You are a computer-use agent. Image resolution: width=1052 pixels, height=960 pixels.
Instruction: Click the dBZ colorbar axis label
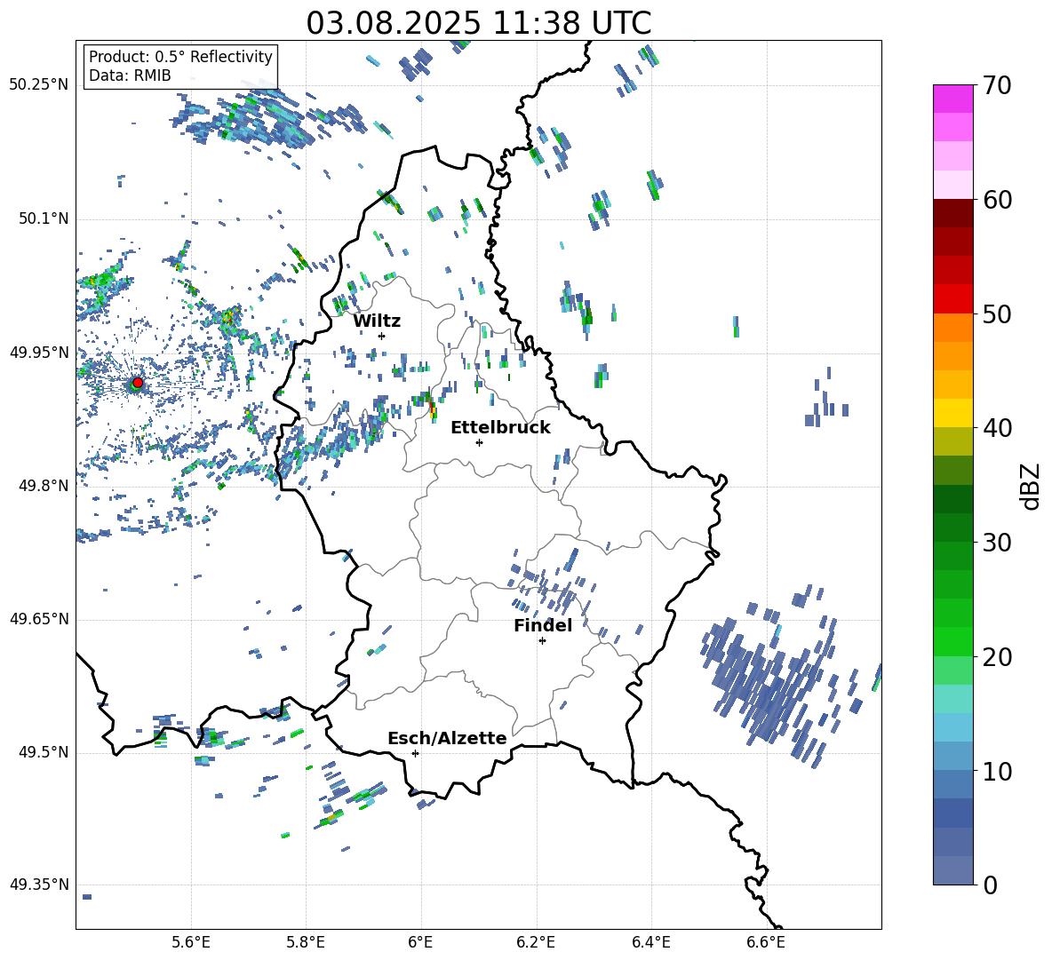1031,486
